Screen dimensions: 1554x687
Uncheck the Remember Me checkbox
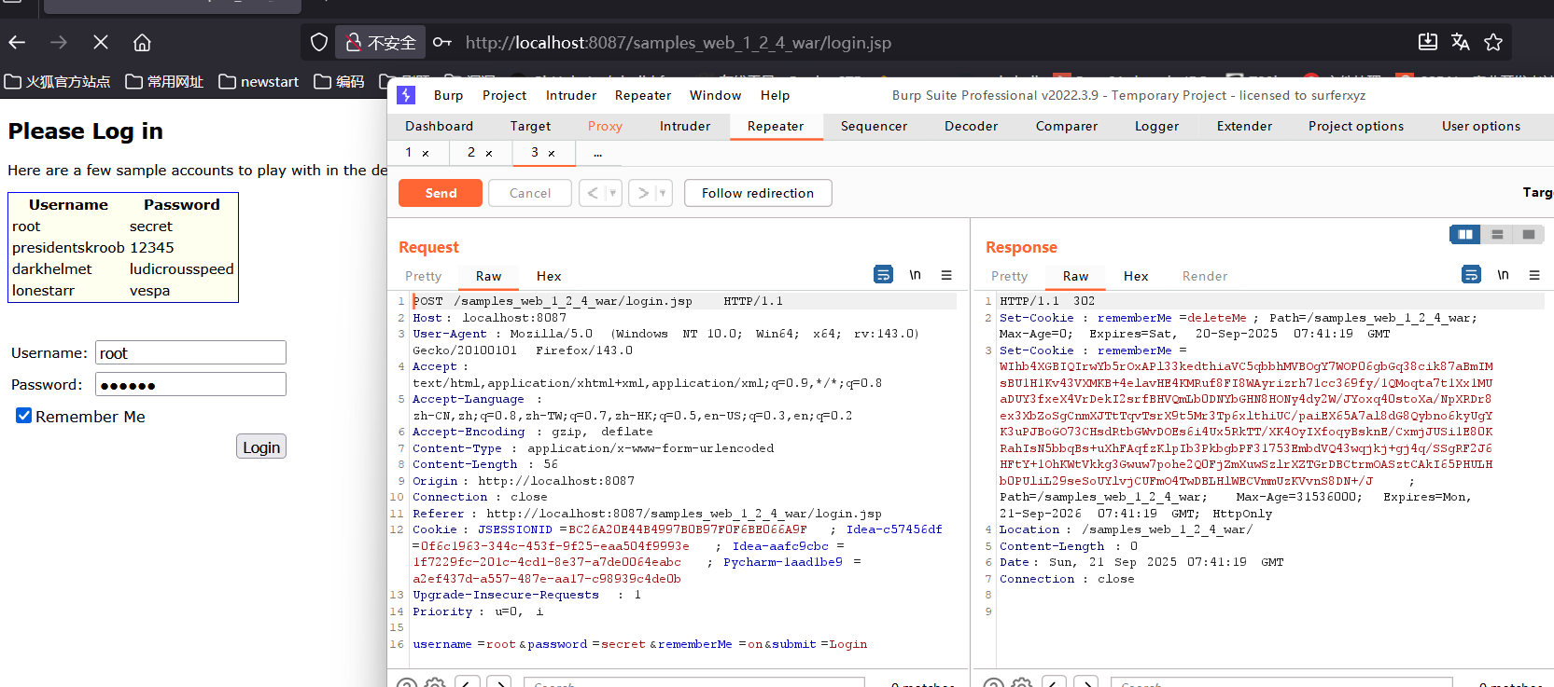click(x=24, y=416)
